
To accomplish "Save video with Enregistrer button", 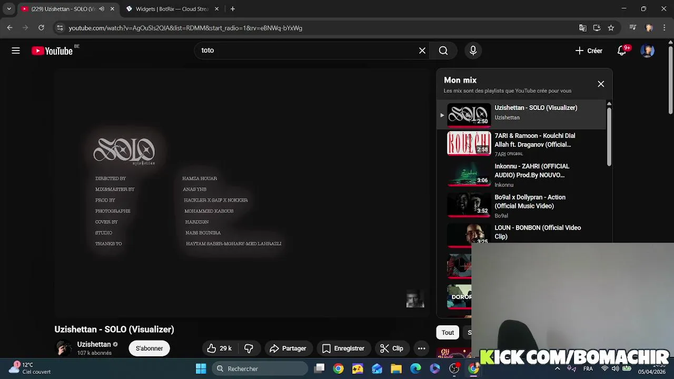I will 343,348.
